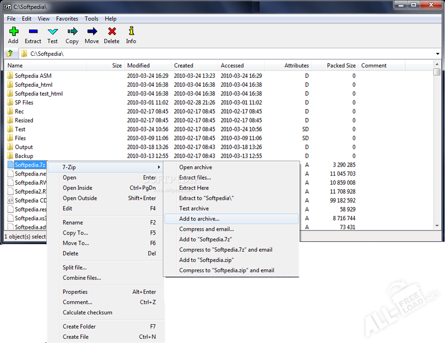This screenshot has width=445, height=343.
Task: Open the Softpedia ASM folder
Action: [x=33, y=76]
